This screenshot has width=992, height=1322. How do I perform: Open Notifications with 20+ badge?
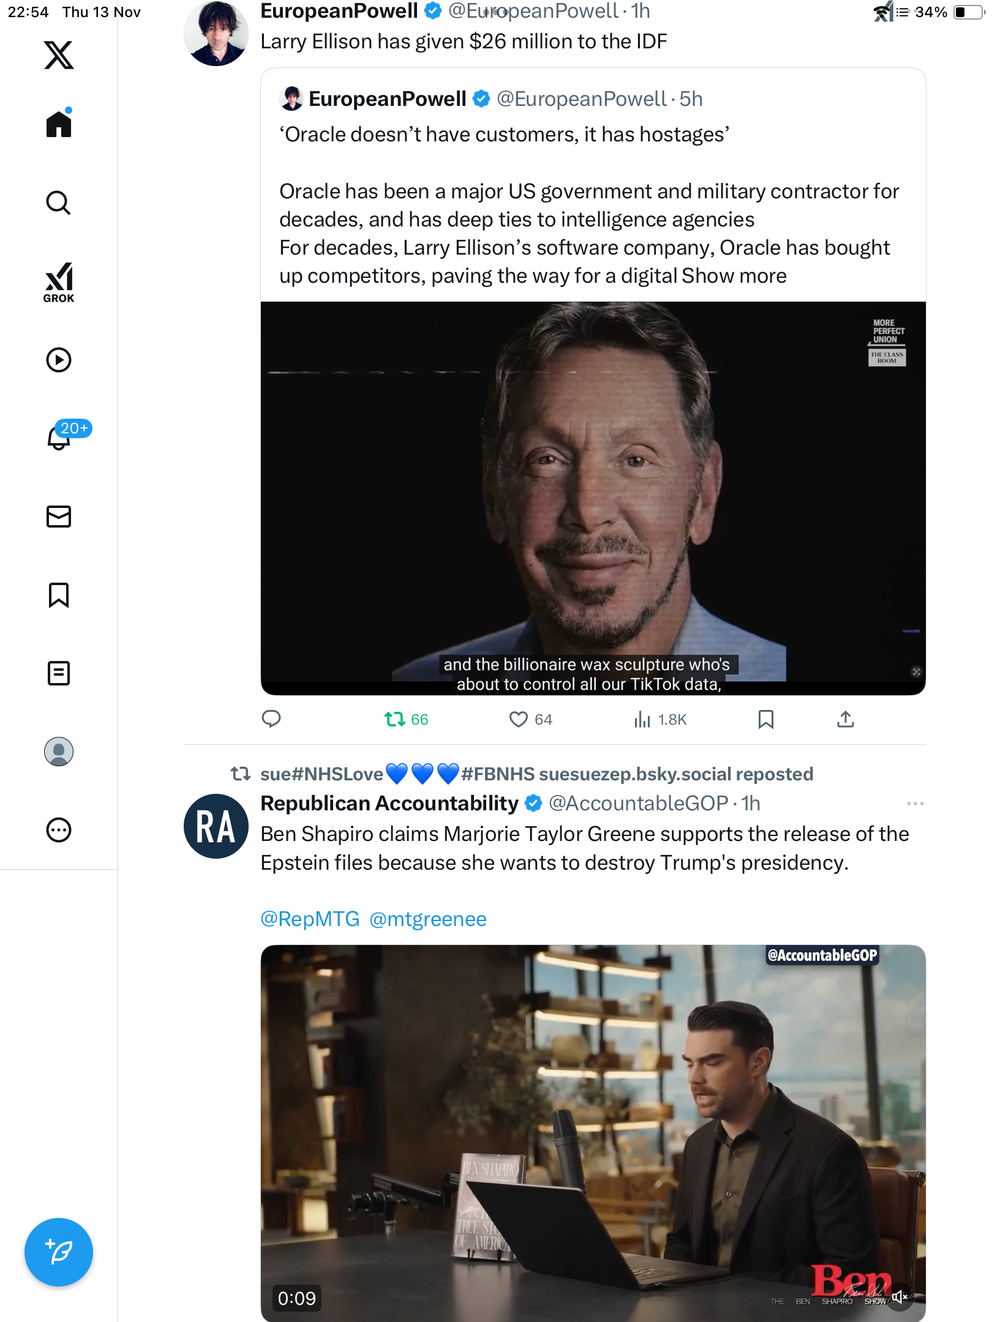click(60, 437)
